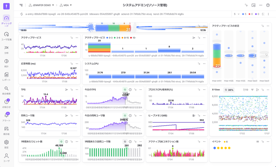
Task: Click the blue event dot in イベント panel
Action: pyautogui.click(x=214, y=148)
